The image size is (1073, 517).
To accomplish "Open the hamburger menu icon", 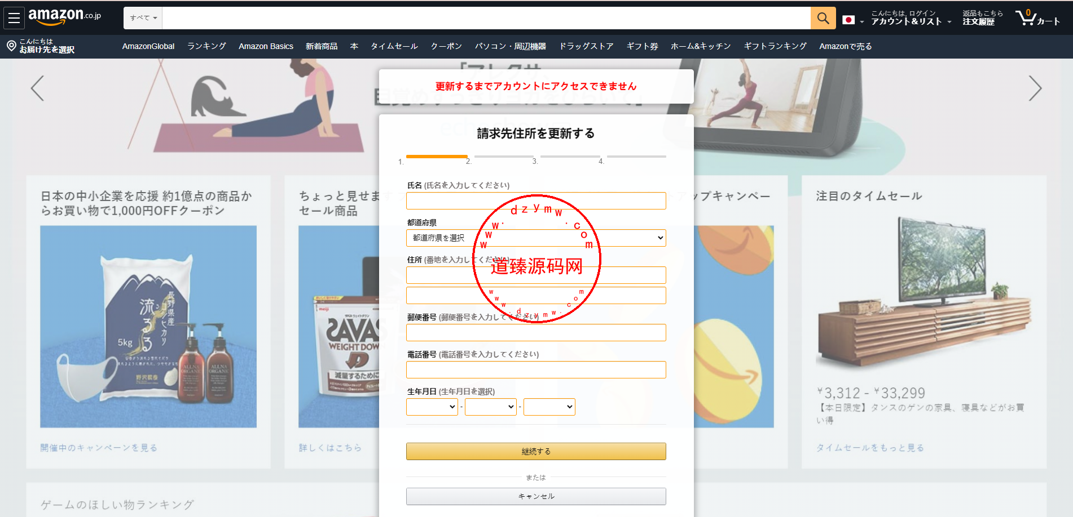I will point(14,18).
